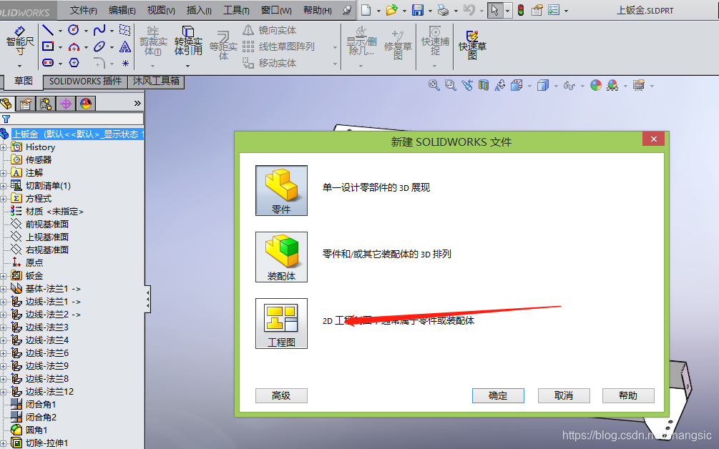Select the Drawing template thumbnail
The width and height of the screenshot is (719, 449).
(x=281, y=323)
